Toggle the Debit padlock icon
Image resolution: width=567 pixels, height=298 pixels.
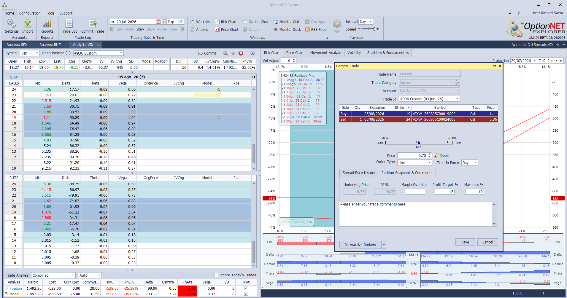click(x=436, y=156)
